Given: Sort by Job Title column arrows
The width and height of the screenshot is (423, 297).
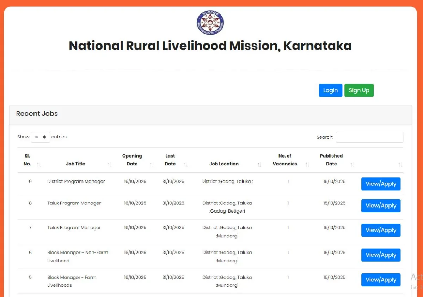Looking at the screenshot, I should point(110,165).
